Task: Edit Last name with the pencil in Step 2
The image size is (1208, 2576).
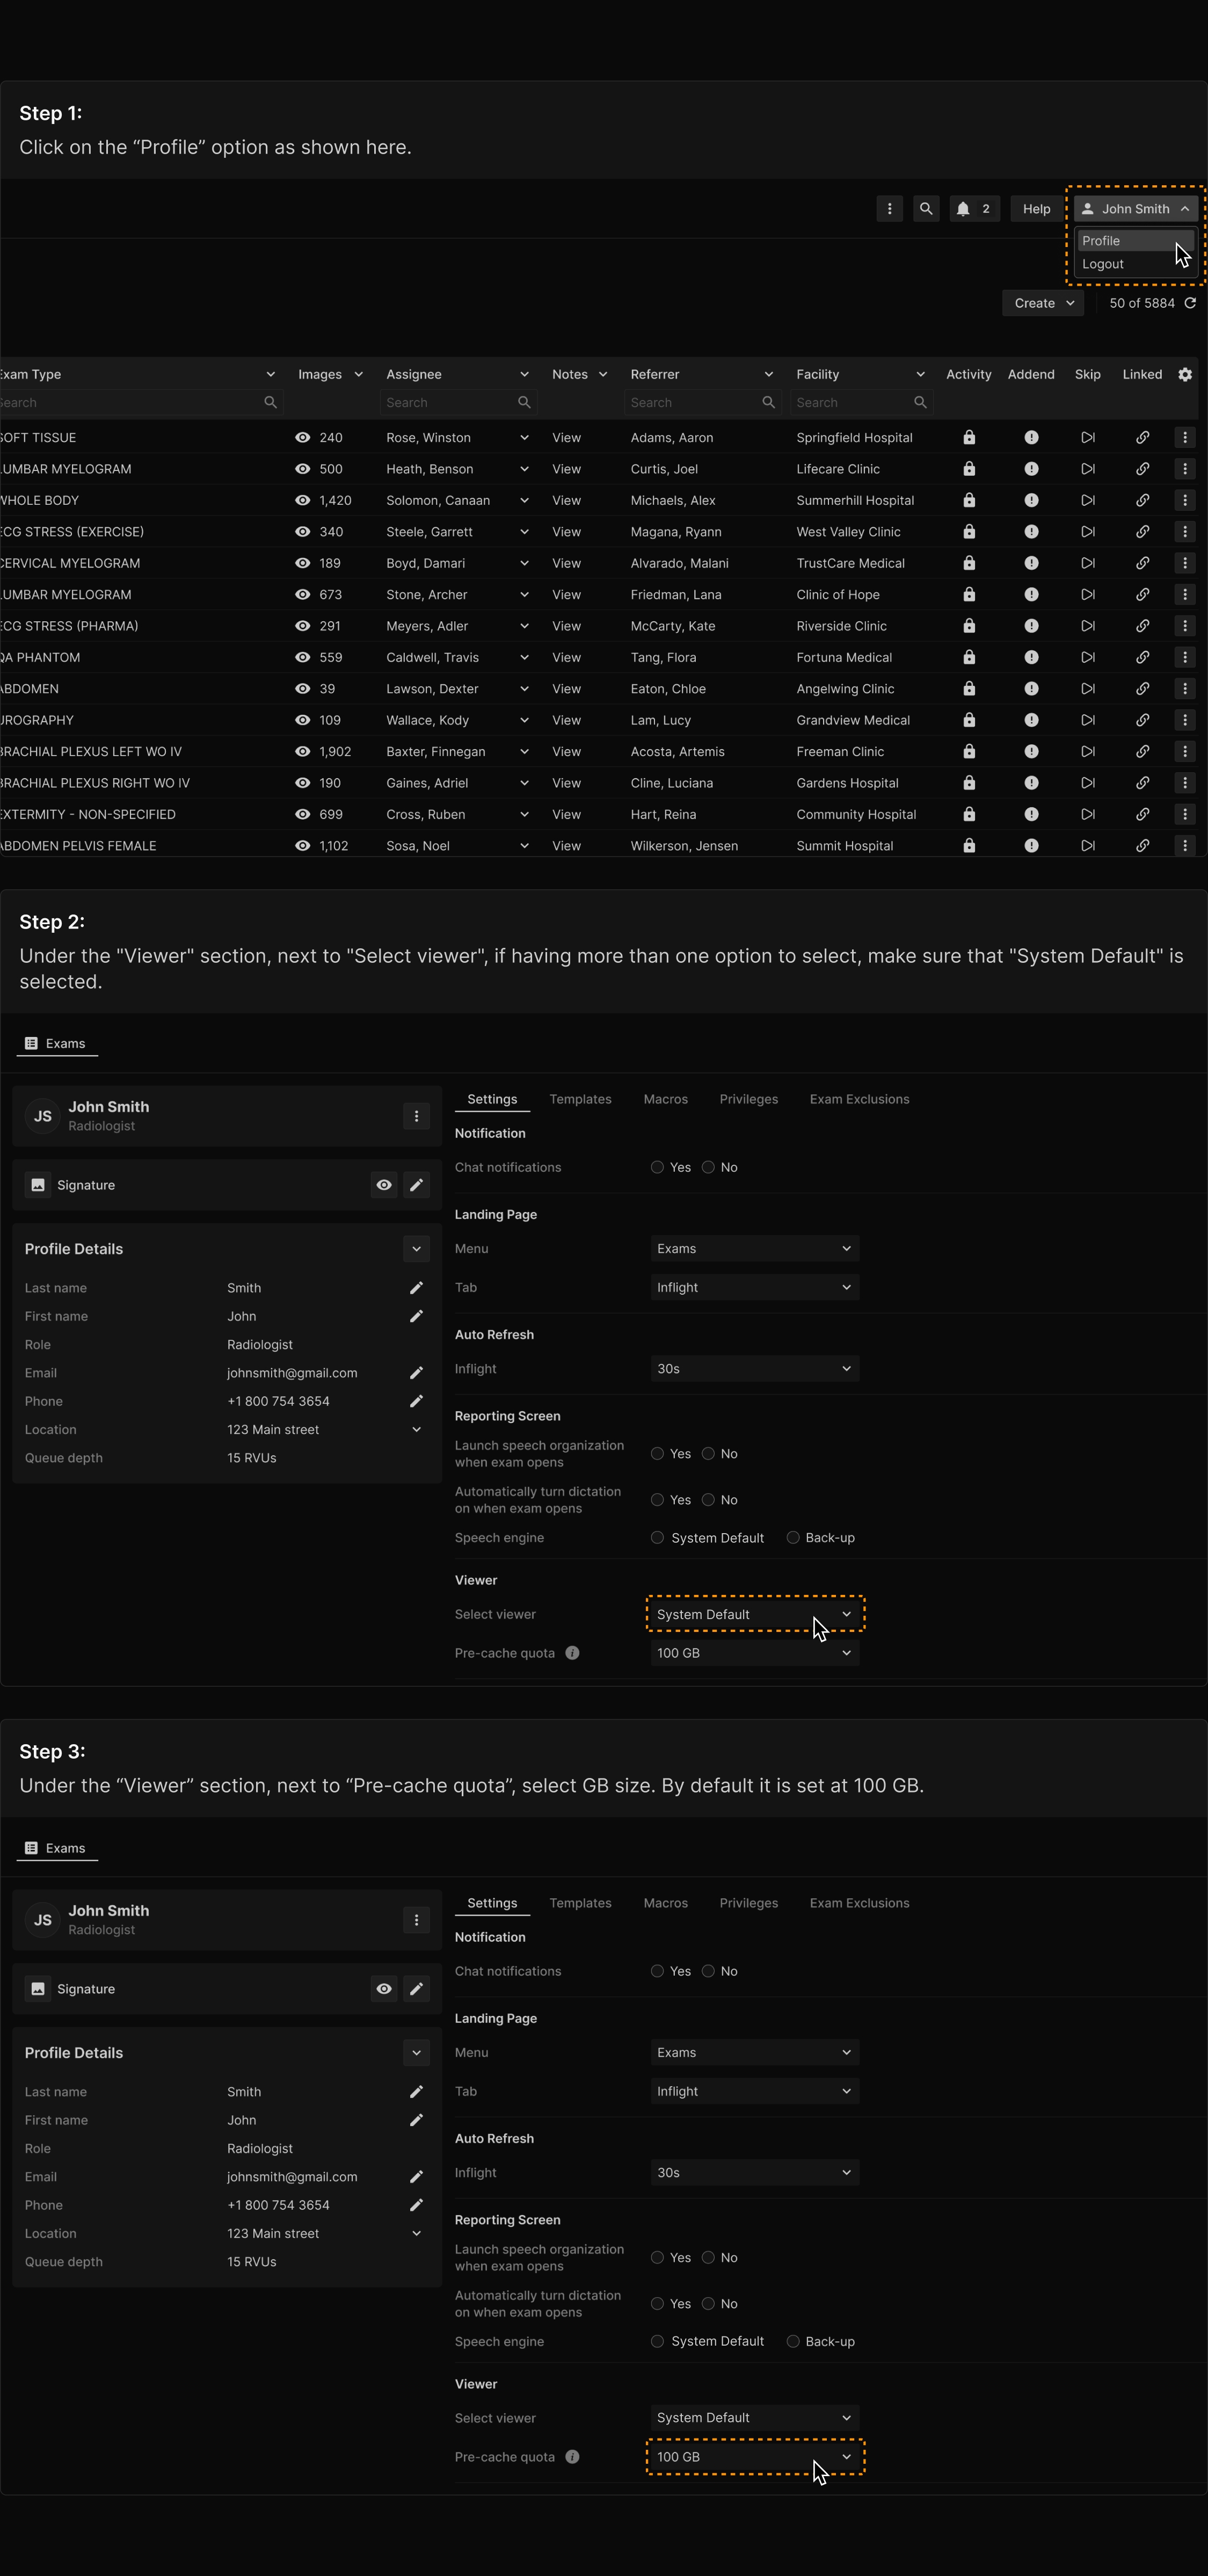Action: [417, 1288]
